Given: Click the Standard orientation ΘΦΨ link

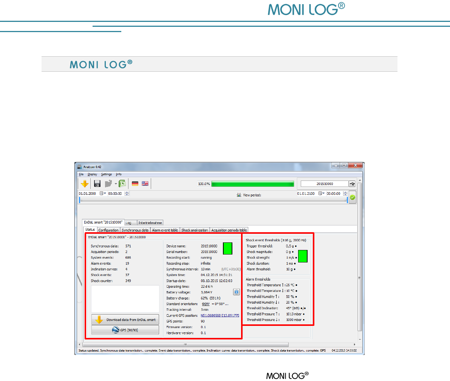Looking at the screenshot, I should [x=206, y=304].
